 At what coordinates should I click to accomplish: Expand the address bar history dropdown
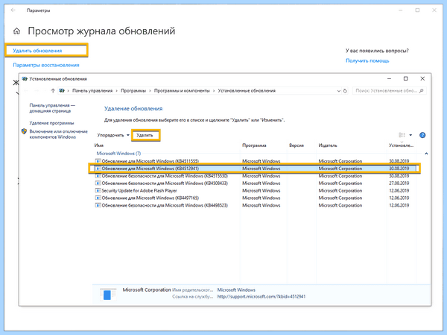point(339,91)
